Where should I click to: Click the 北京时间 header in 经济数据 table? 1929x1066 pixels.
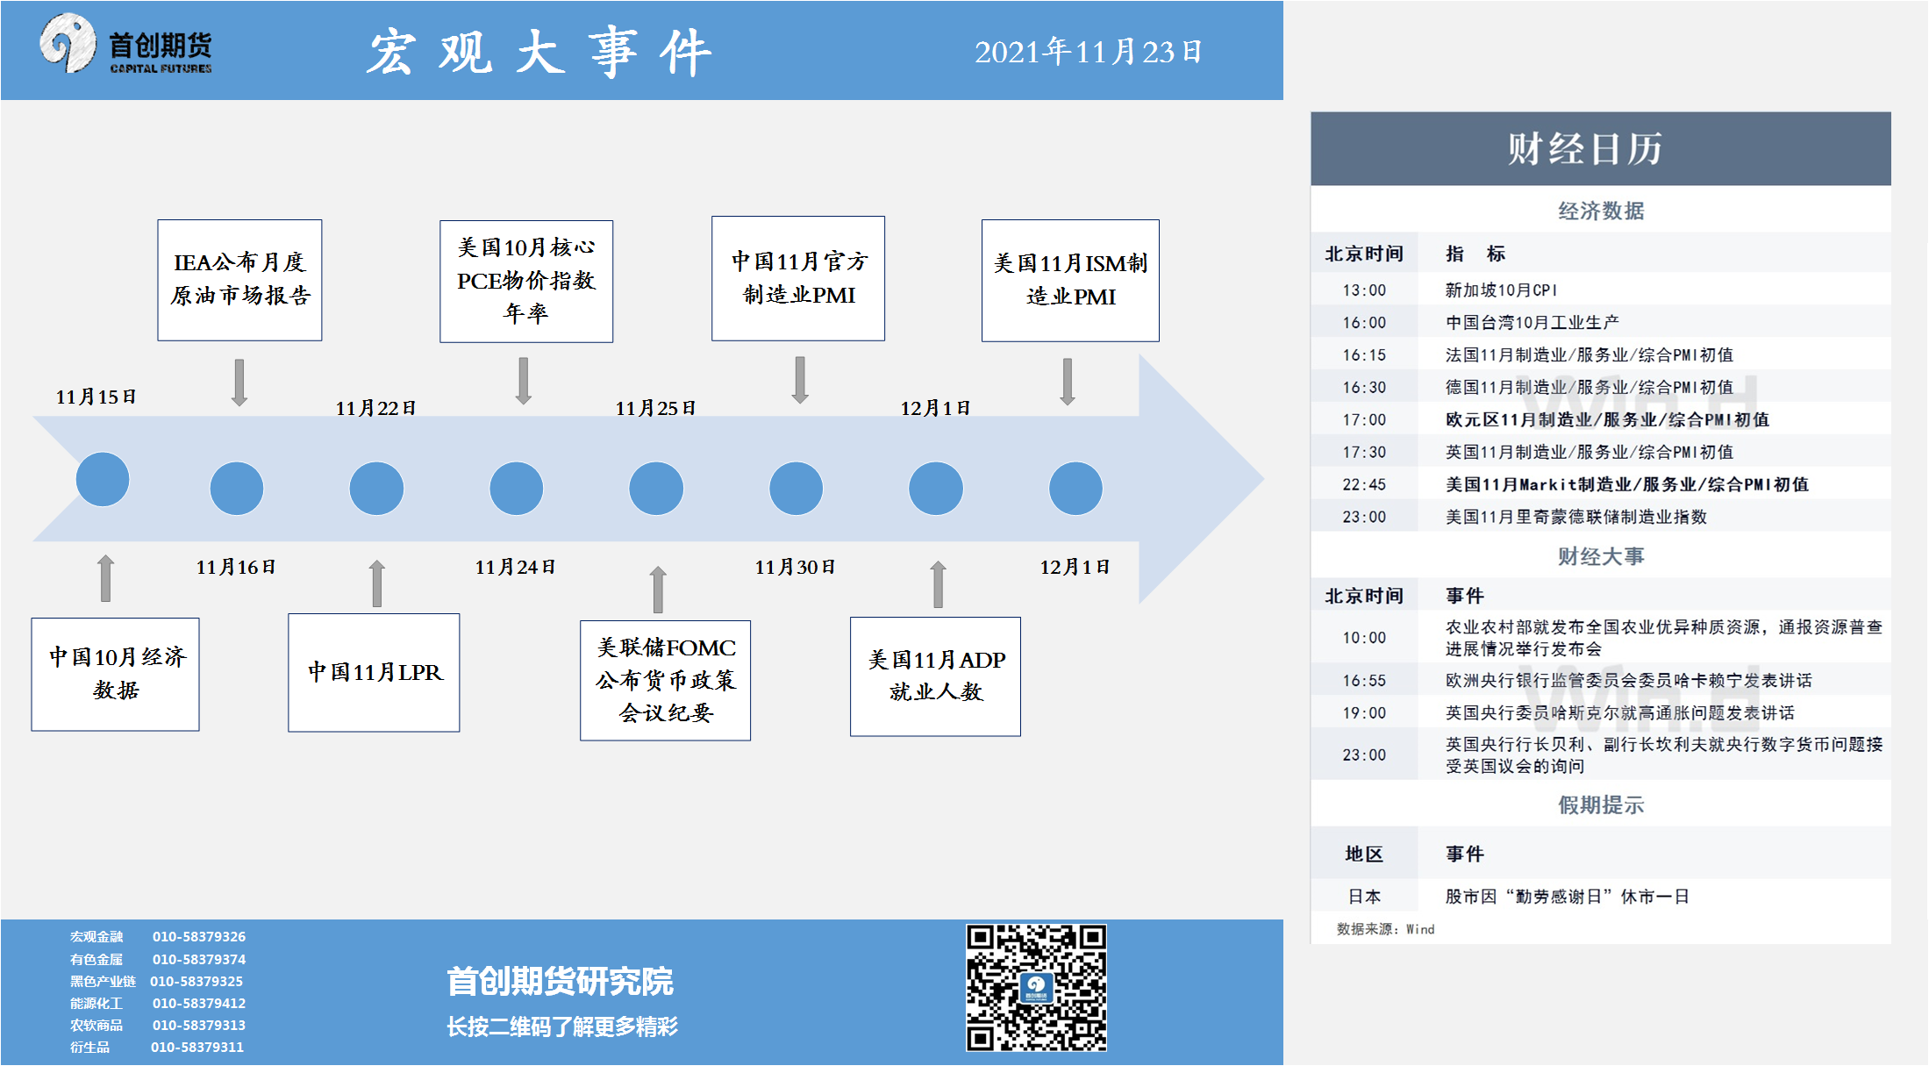[1364, 254]
